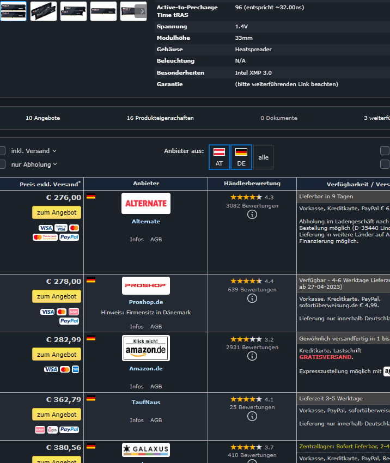Click zum Angebot for Alternate offer

[57, 212]
